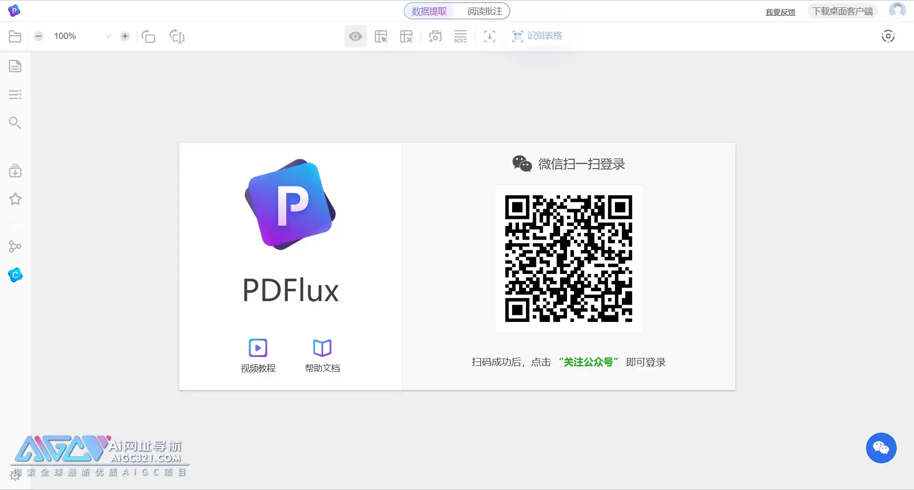
Task: Open the download box sidebar icon
Action: click(15, 171)
